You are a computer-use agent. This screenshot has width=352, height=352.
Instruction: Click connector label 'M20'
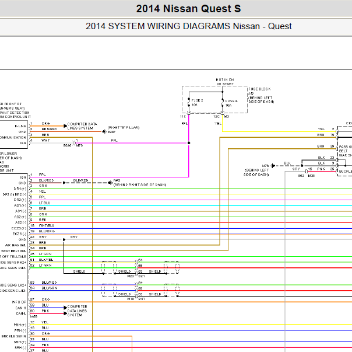pos(131,276)
